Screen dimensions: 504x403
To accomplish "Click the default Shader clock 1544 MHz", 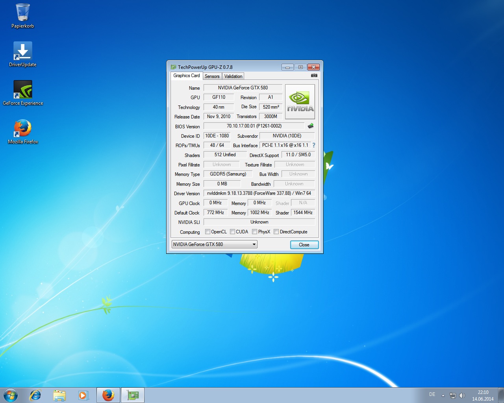I will (x=303, y=213).
